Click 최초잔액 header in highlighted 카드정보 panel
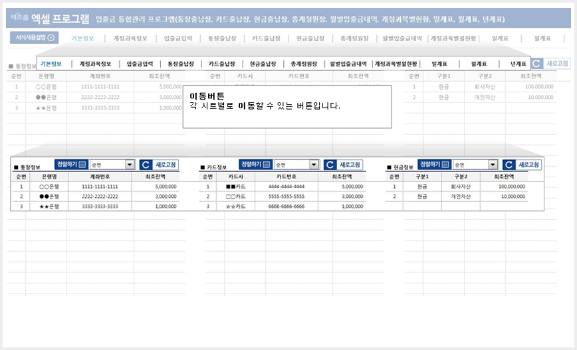 click(x=342, y=177)
